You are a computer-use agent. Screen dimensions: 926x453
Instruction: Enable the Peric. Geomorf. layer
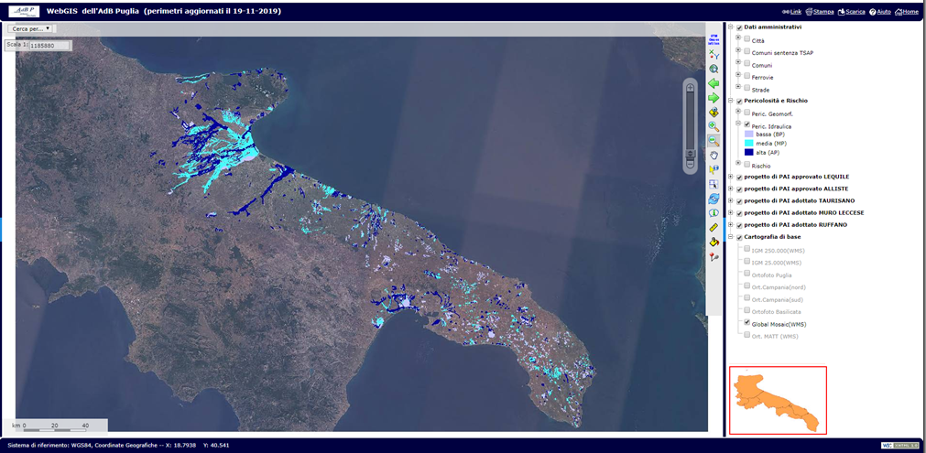click(747, 112)
